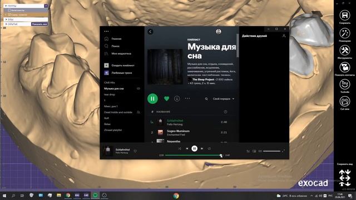Open The Sleep Project author link
This screenshot has height=200, width=356.
click(x=203, y=79)
